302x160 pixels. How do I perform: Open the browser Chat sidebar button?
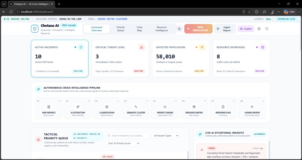[x=289, y=12]
